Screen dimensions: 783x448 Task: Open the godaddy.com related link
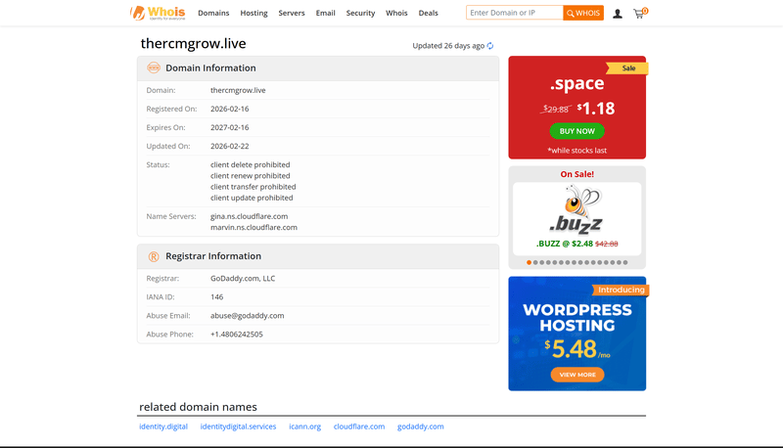click(x=421, y=426)
